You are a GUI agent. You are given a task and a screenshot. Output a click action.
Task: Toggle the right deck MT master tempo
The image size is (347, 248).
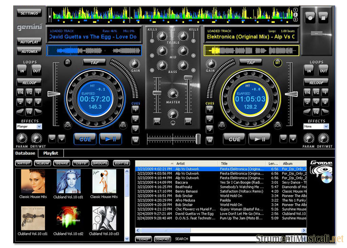[x=278, y=63]
